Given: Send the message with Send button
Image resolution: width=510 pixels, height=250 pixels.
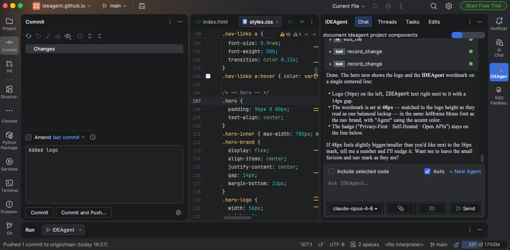Looking at the screenshot, I should pyautogui.click(x=465, y=208).
